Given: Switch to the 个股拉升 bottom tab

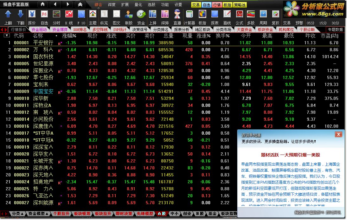Looking at the screenshot, I should click(x=61, y=214).
